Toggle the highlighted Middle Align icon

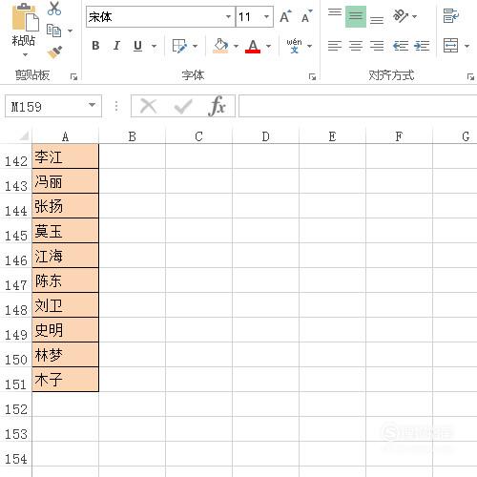point(356,16)
